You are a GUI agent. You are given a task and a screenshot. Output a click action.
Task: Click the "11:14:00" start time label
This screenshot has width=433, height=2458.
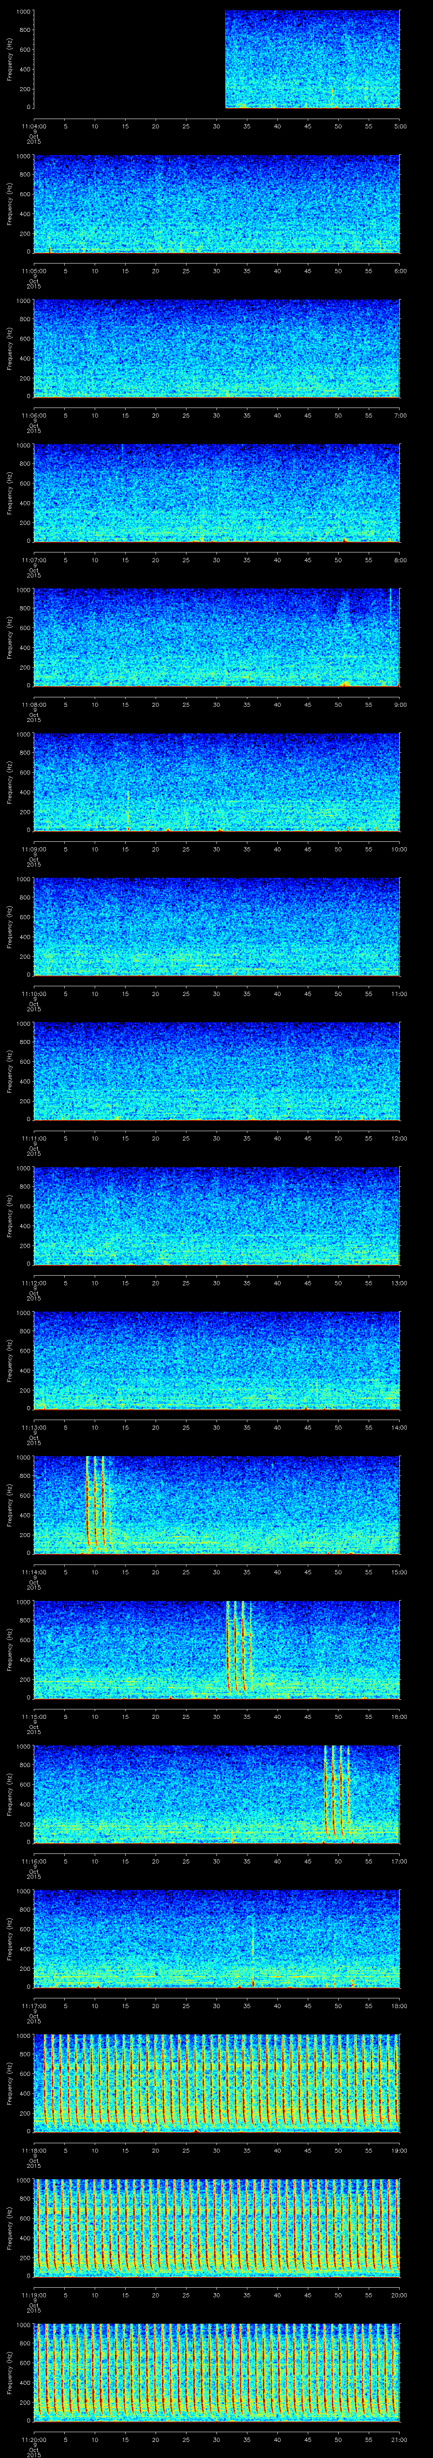pyautogui.click(x=33, y=1572)
